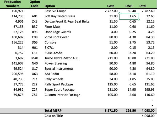Select the M40 option code cell
The image size is (157, 119).
pyautogui.click(x=35, y=58)
